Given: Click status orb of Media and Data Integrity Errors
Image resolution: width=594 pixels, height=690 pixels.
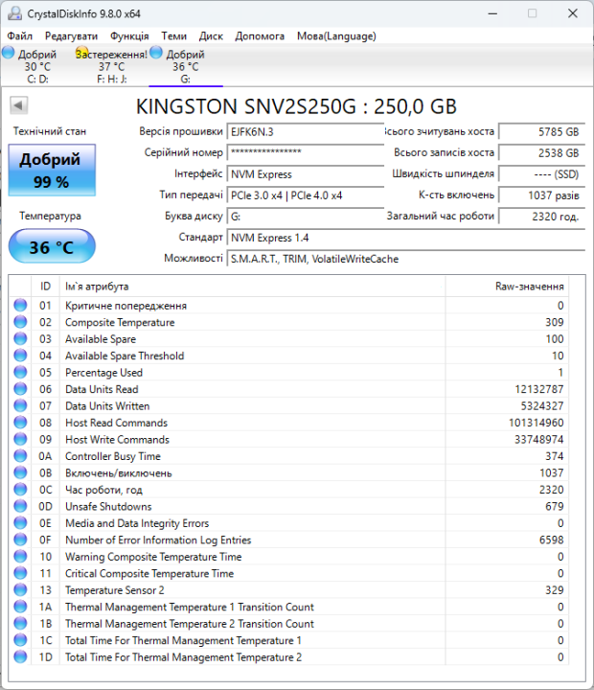Looking at the screenshot, I should click(x=20, y=522).
